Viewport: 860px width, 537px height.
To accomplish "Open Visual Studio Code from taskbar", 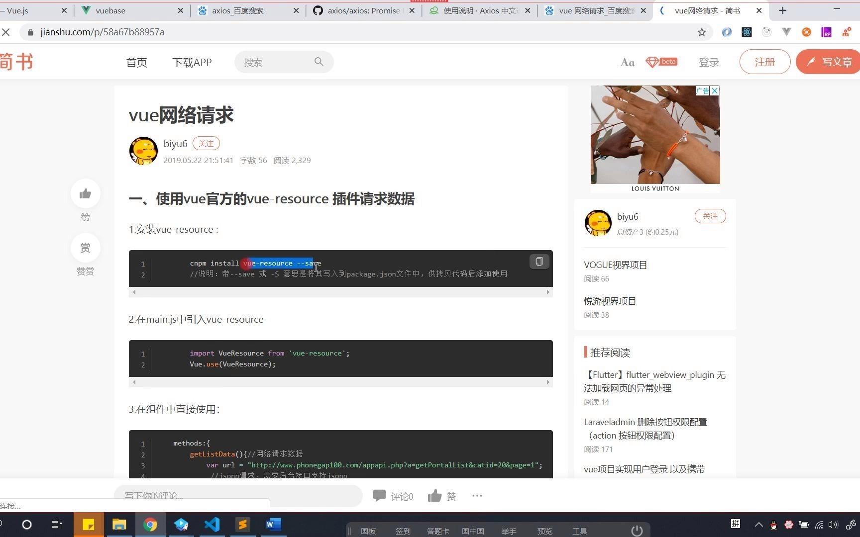I will [212, 525].
